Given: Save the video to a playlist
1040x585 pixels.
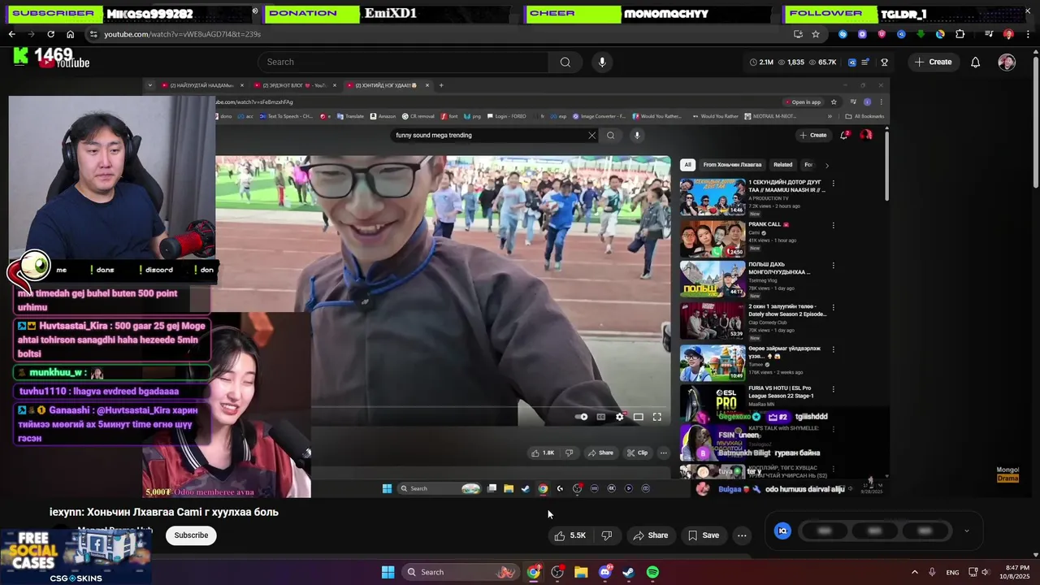Looking at the screenshot, I should (703, 535).
